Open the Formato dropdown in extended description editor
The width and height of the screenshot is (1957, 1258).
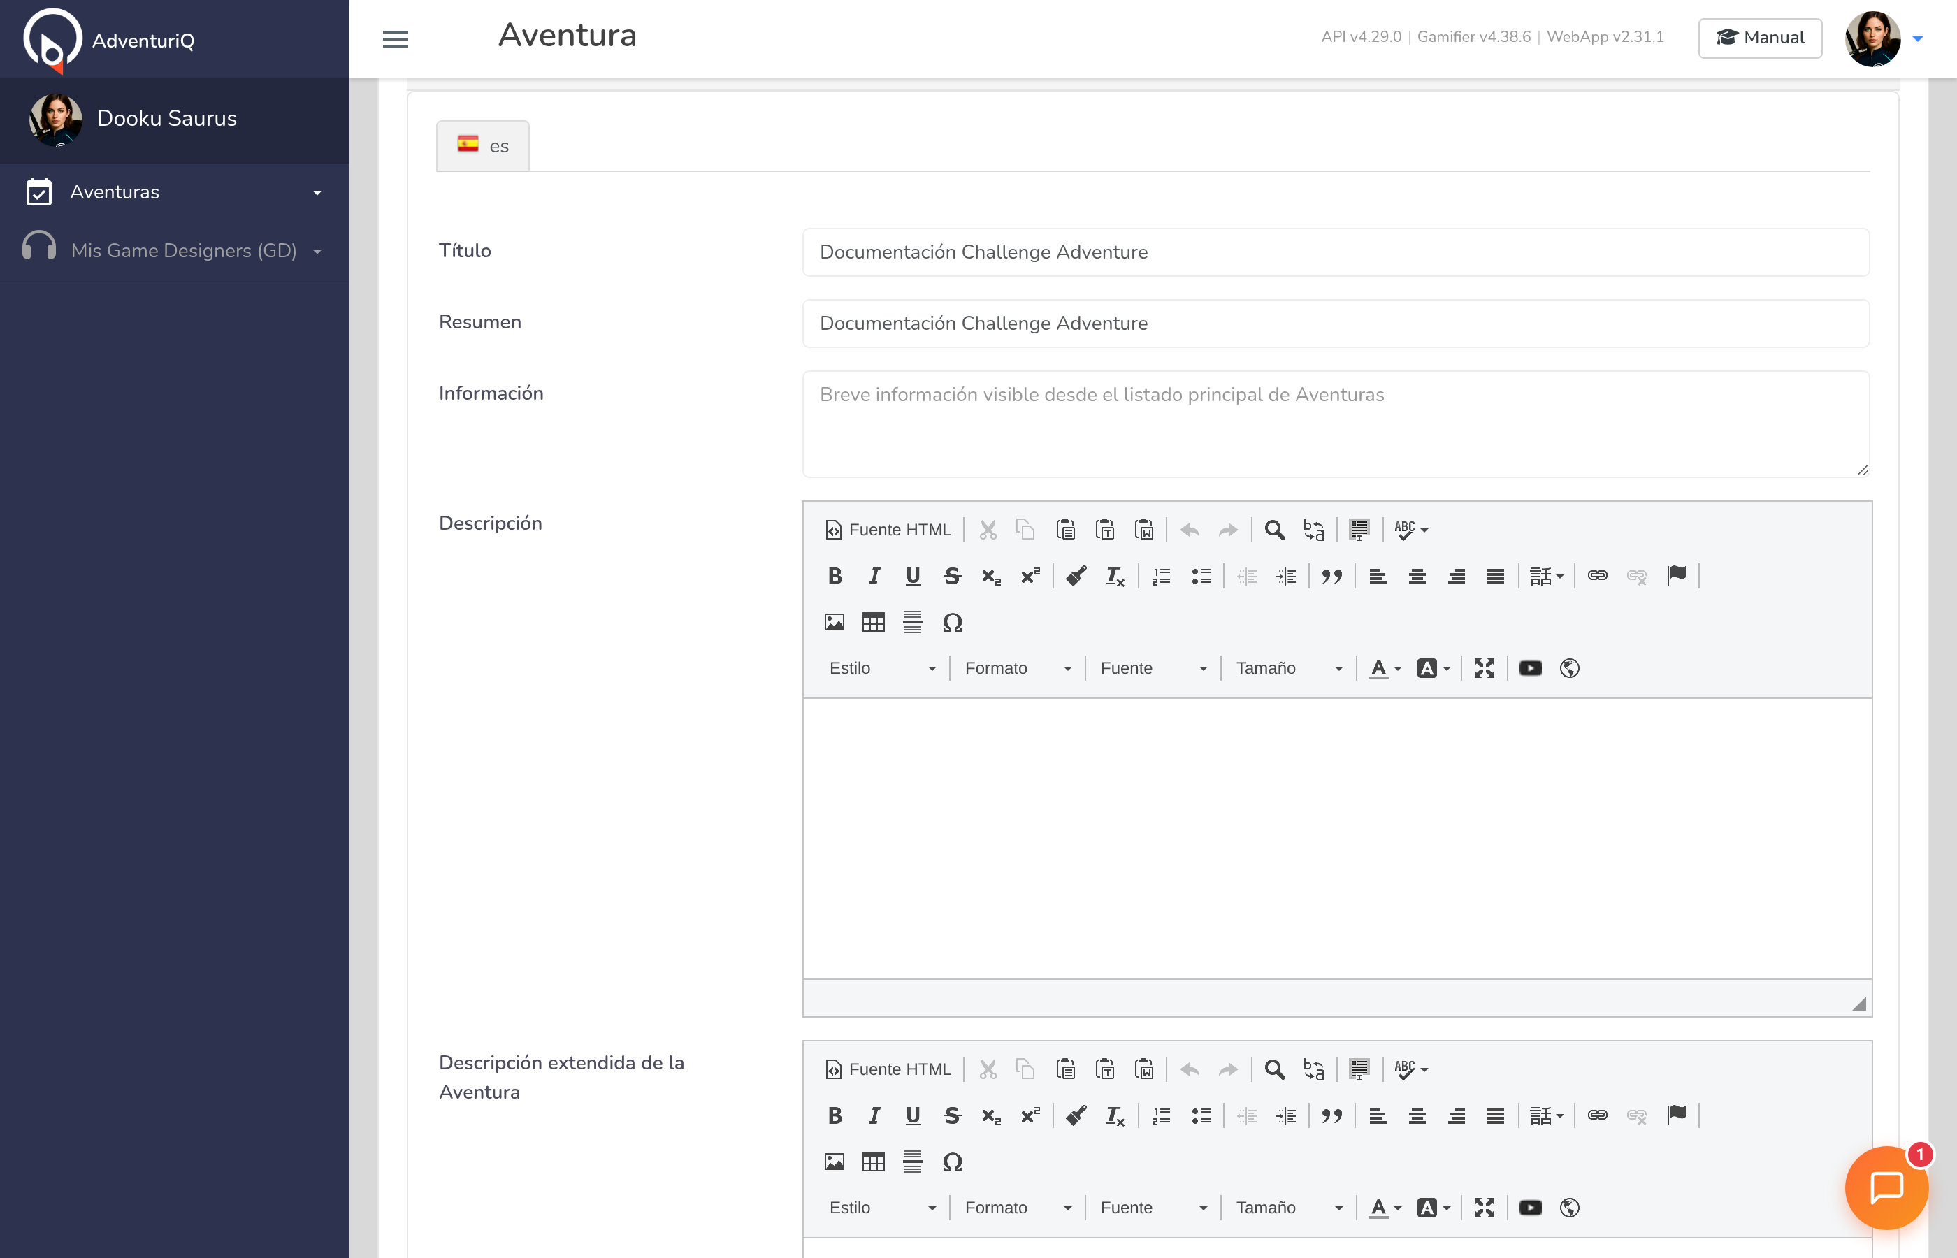[1018, 1208]
